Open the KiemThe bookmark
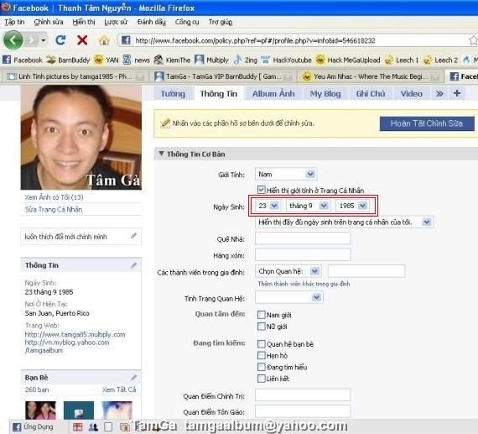 coord(172,60)
